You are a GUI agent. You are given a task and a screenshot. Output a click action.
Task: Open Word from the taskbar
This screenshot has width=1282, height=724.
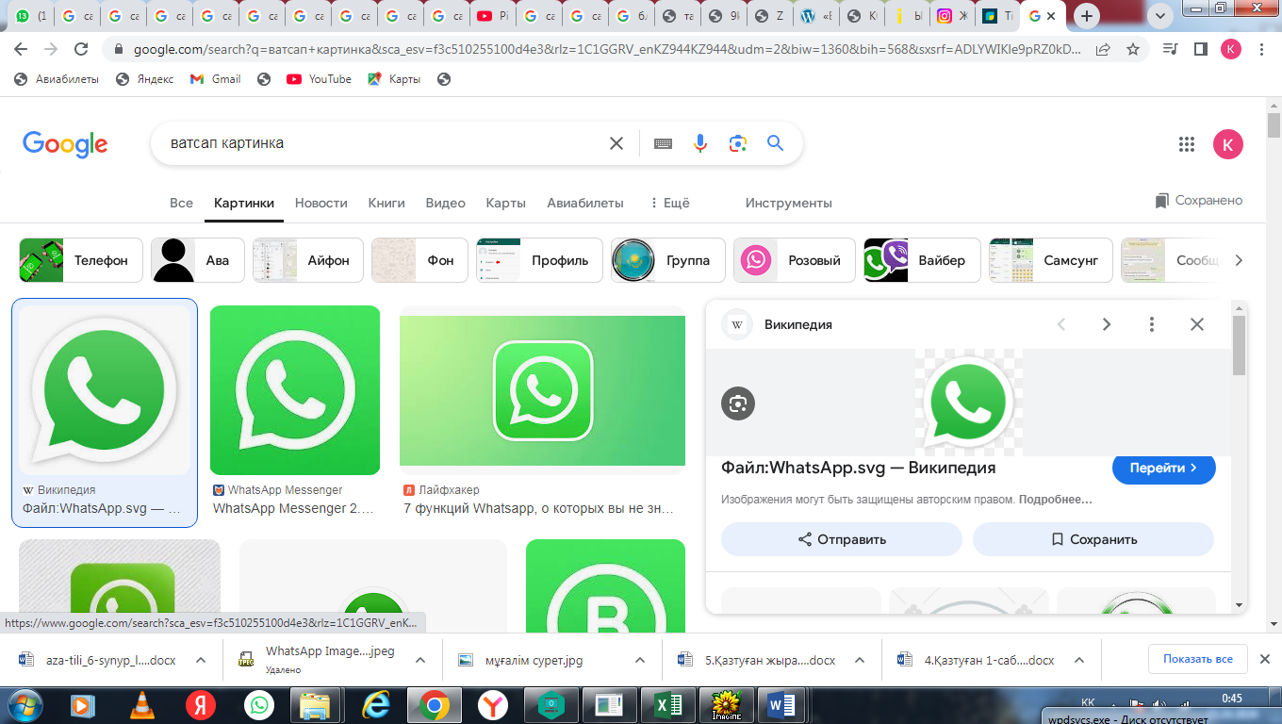782,705
